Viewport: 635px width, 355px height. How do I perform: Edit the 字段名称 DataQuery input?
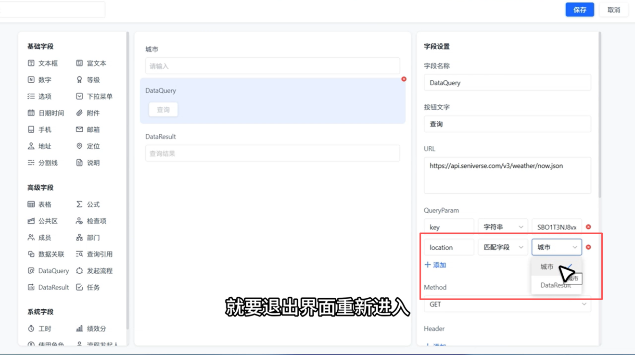tap(508, 83)
